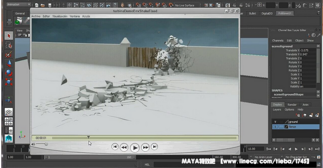Open the Layers menu in Layer Editor

click(277, 110)
